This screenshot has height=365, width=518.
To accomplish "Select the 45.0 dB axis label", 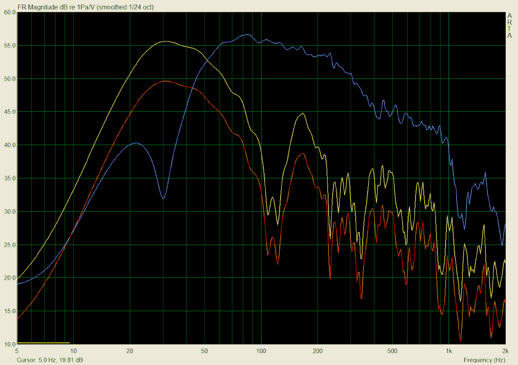I will click(10, 112).
